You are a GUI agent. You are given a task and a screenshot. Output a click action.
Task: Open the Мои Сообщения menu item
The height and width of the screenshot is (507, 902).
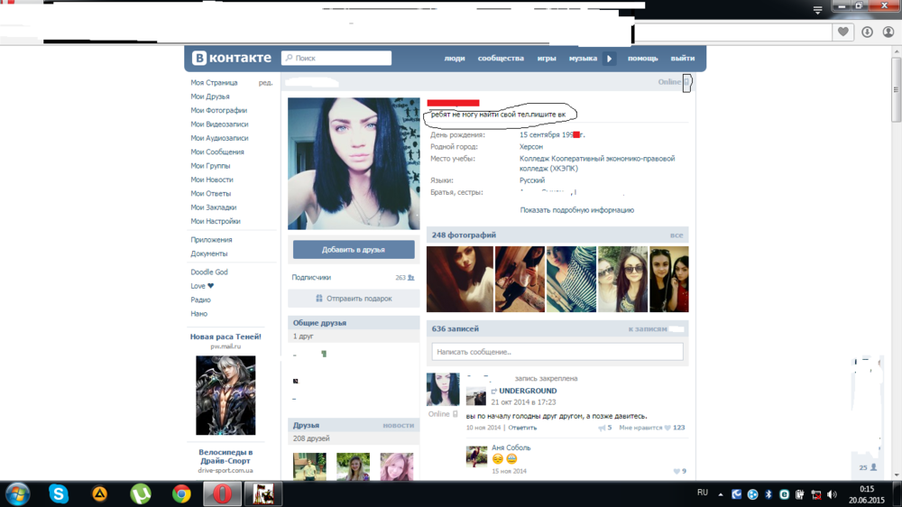(217, 152)
